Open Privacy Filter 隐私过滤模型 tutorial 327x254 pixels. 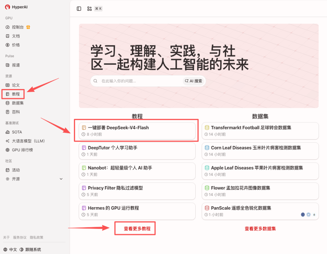tap(137, 191)
